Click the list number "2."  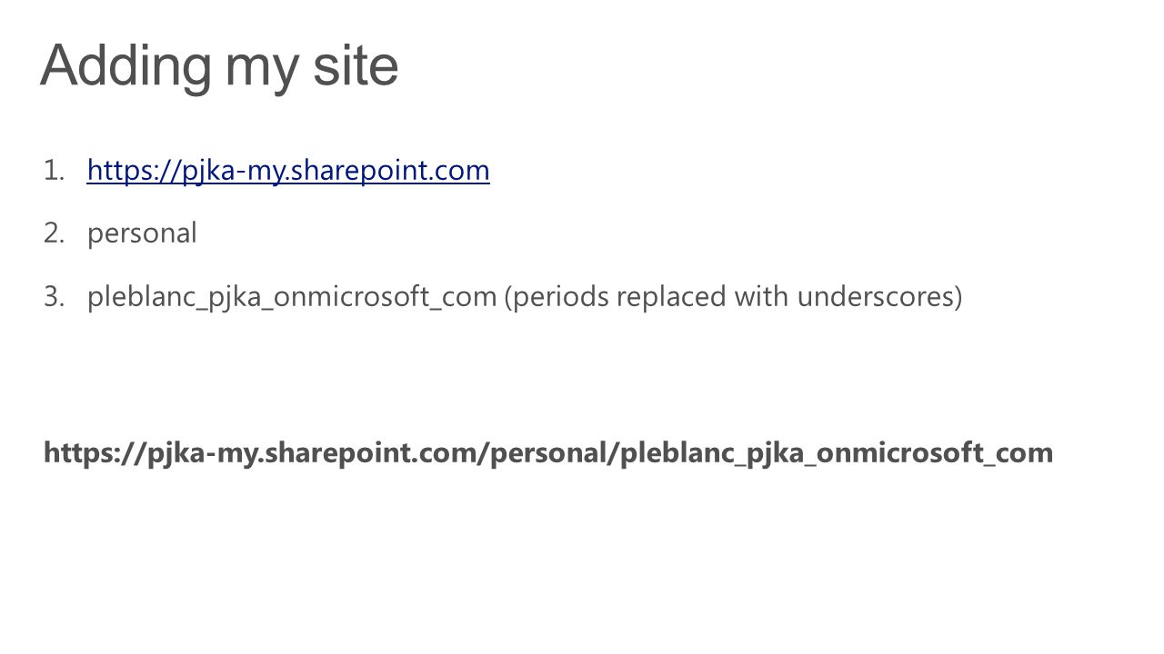tap(54, 233)
